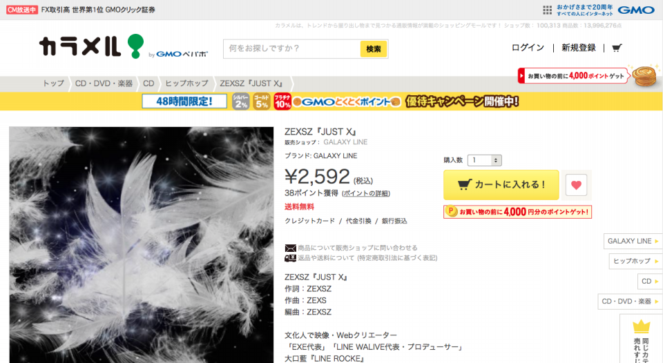This screenshot has height=363, width=663.
Task: Open the shopping cart icon in header
Action: pos(617,48)
